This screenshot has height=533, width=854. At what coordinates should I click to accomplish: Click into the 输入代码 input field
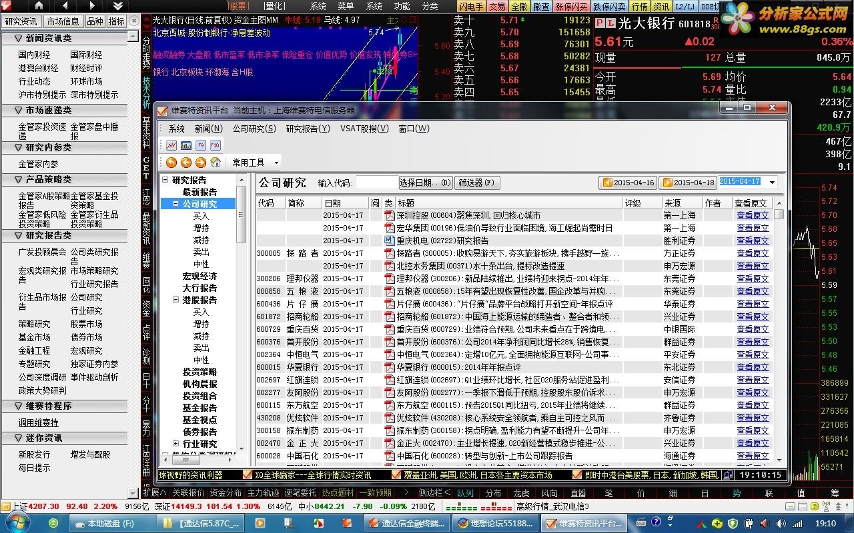(376, 183)
